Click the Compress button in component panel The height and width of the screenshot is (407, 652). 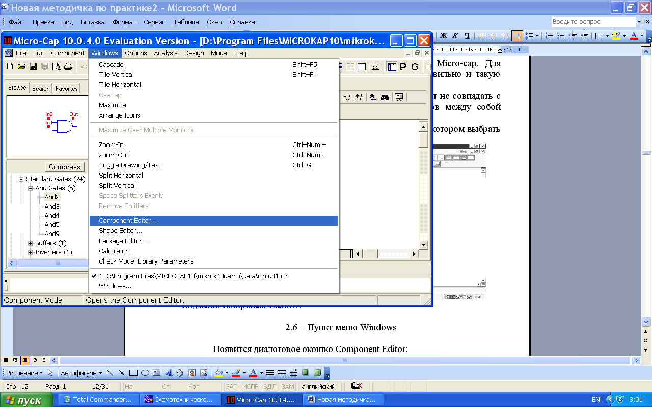[64, 167]
